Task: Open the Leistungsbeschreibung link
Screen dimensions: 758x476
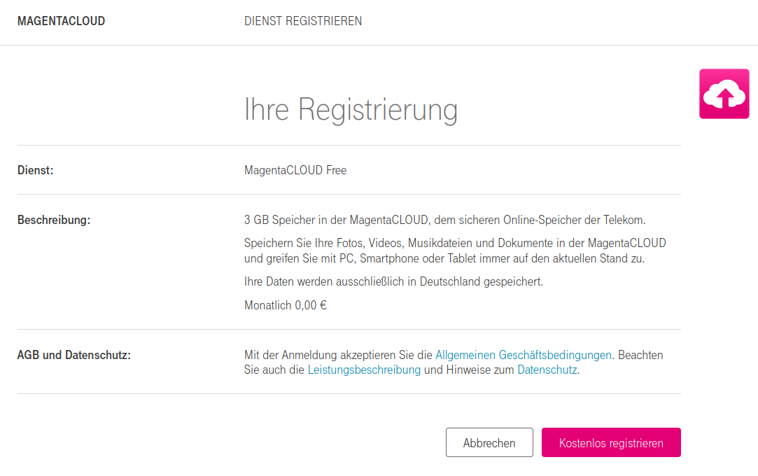Action: (x=364, y=370)
